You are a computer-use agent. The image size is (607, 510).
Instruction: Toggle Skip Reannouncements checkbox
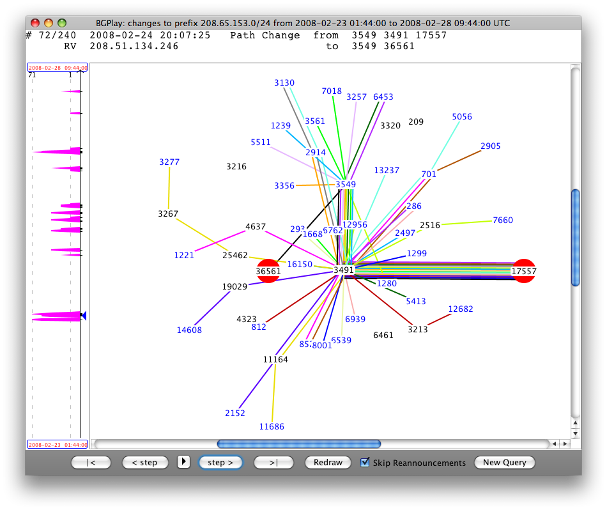(365, 462)
